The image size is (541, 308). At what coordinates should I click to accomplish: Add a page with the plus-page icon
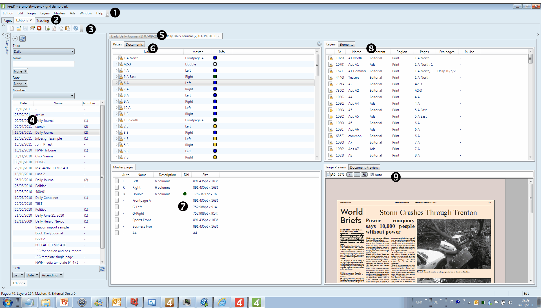pos(47,28)
